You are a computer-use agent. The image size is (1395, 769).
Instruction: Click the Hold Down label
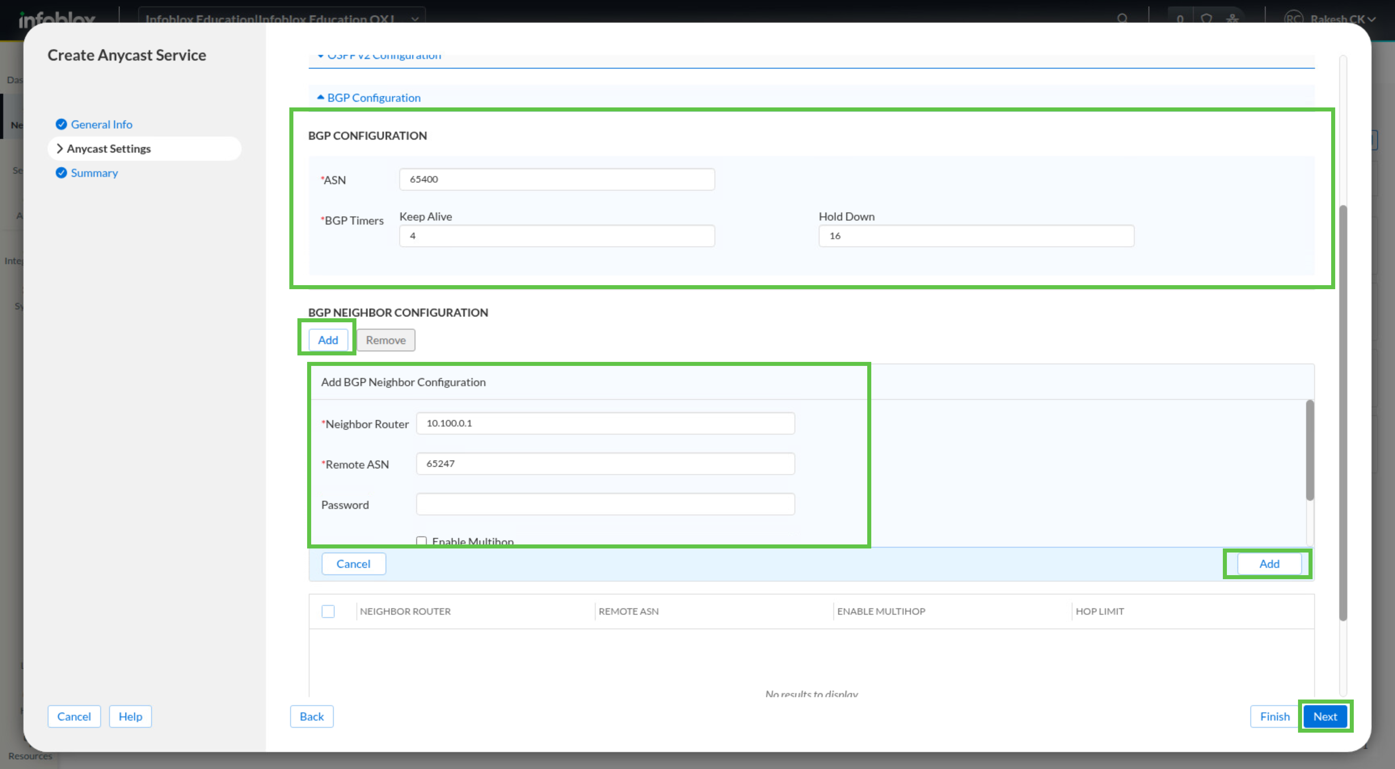tap(847, 216)
